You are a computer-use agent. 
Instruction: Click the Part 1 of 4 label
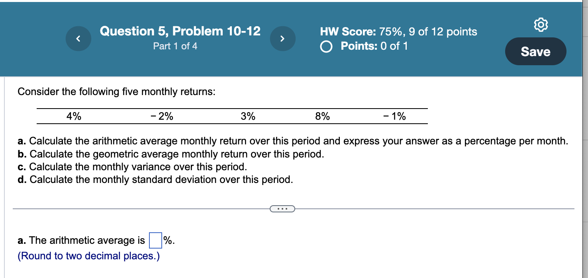pos(175,46)
